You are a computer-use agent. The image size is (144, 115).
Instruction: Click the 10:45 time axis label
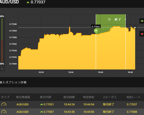click(130, 72)
